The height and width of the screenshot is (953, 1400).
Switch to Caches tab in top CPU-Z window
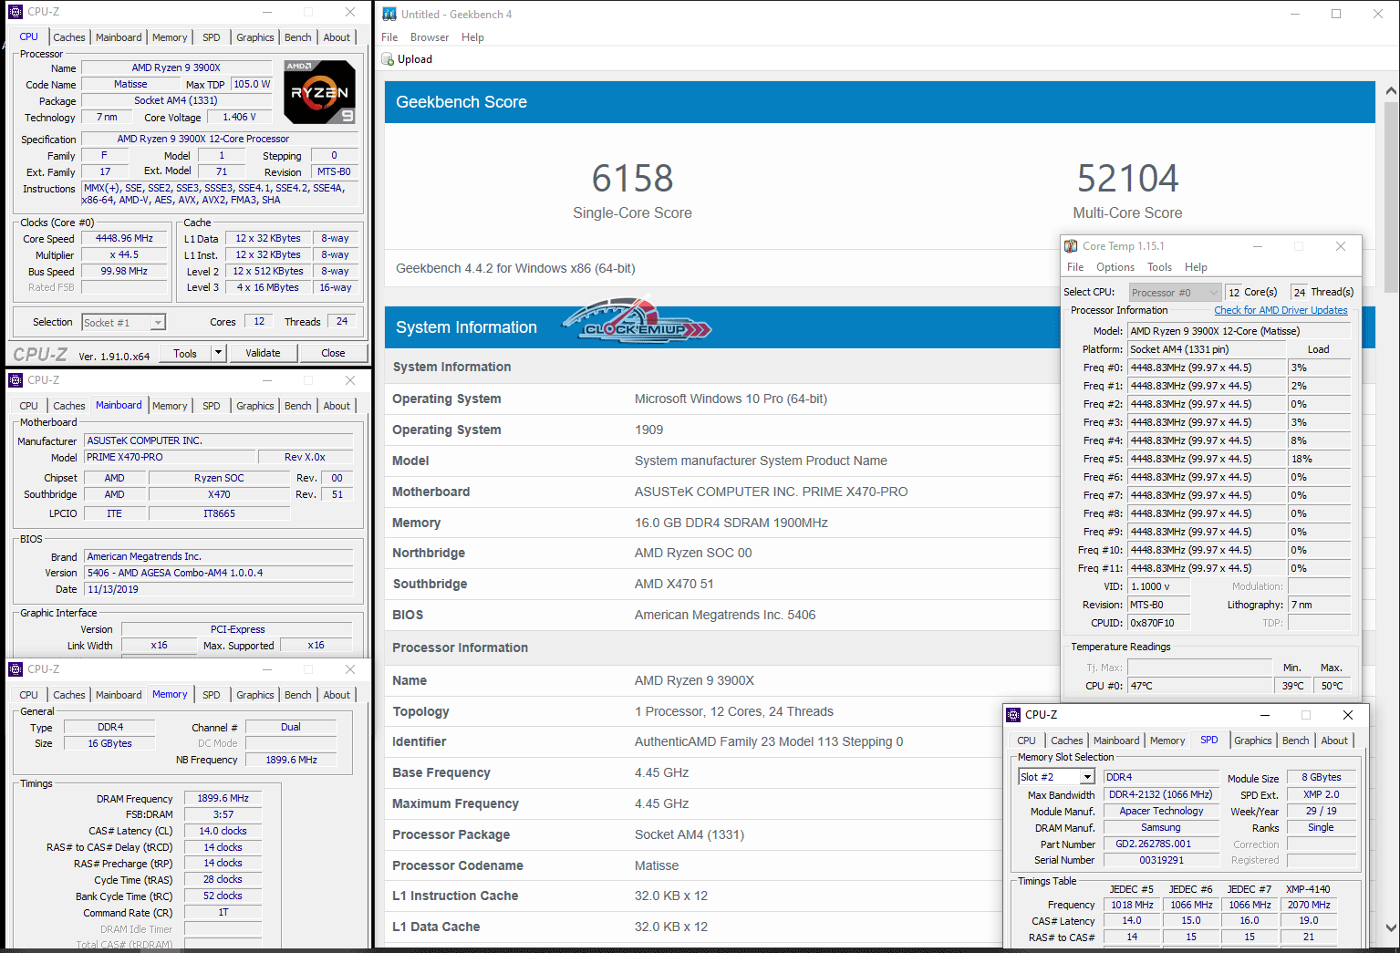coord(68,37)
